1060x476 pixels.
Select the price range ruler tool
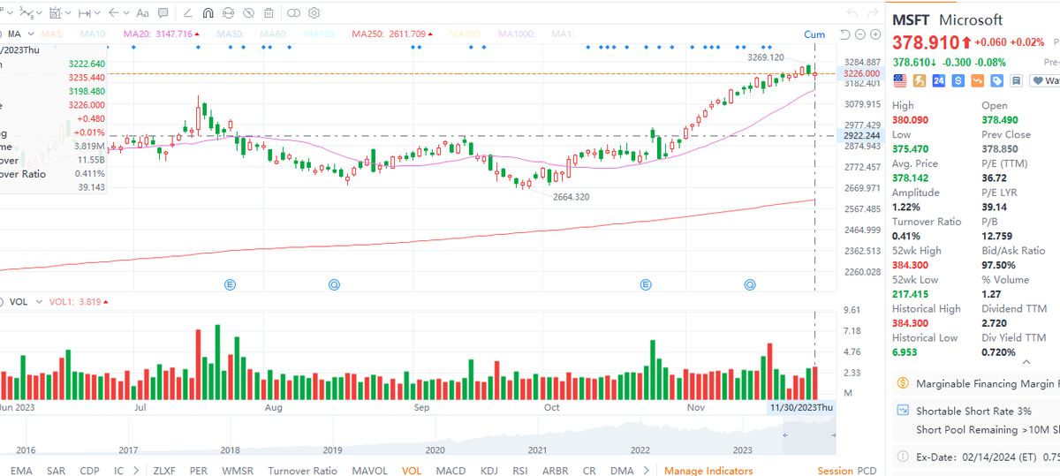point(84,13)
